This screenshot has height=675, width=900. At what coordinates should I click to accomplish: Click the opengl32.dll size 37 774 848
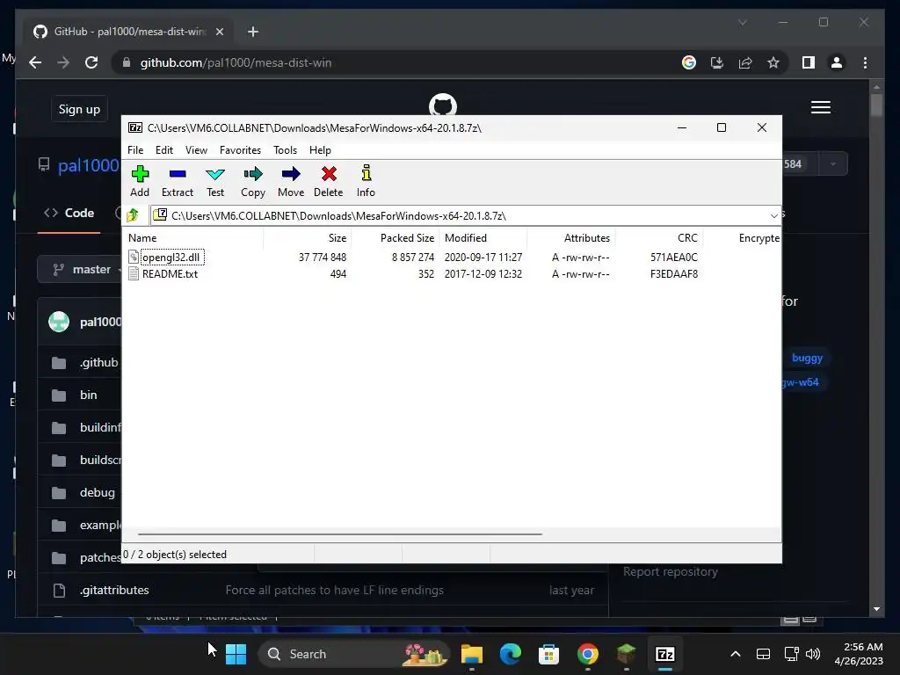[322, 258]
